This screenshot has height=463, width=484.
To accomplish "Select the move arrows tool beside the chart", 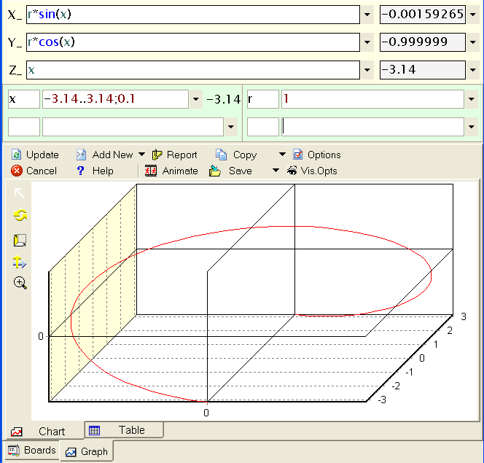I will [x=20, y=262].
